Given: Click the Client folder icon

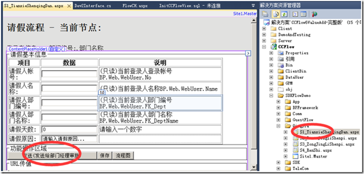Looking at the screenshot, I should 274,29.
